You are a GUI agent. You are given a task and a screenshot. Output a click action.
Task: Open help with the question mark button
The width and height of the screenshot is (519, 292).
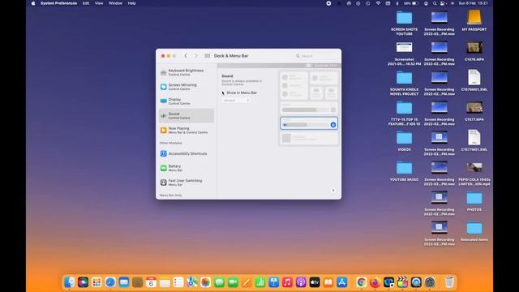333,191
